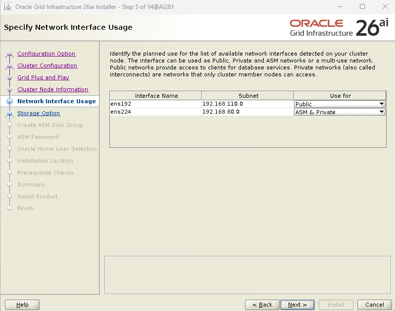Click the Help button
Viewport: 395px width, 311px height.
click(x=22, y=305)
